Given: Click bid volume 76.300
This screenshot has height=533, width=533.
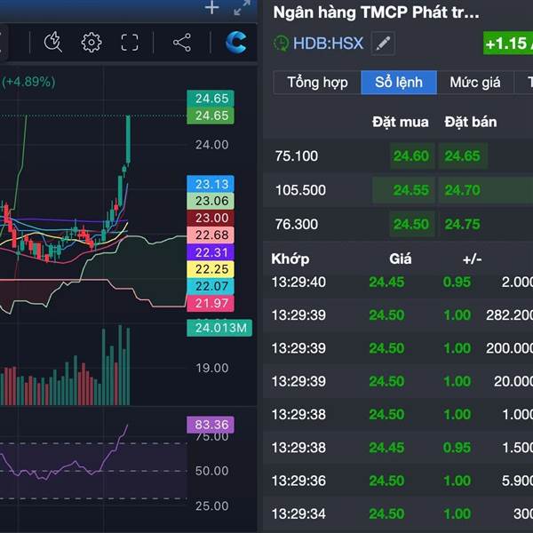Looking at the screenshot, I should point(297,224).
